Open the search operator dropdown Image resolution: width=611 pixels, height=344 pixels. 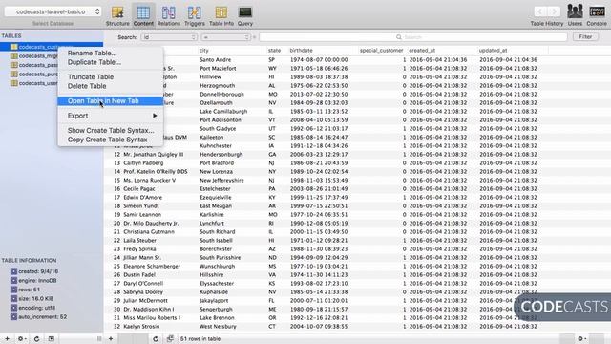tap(225, 37)
